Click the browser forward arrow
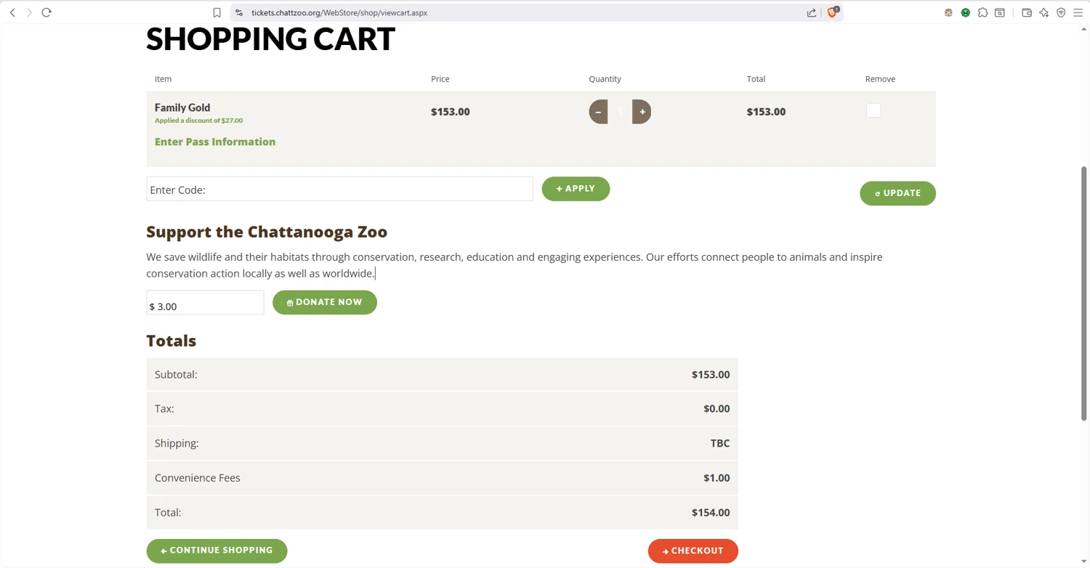 [30, 12]
